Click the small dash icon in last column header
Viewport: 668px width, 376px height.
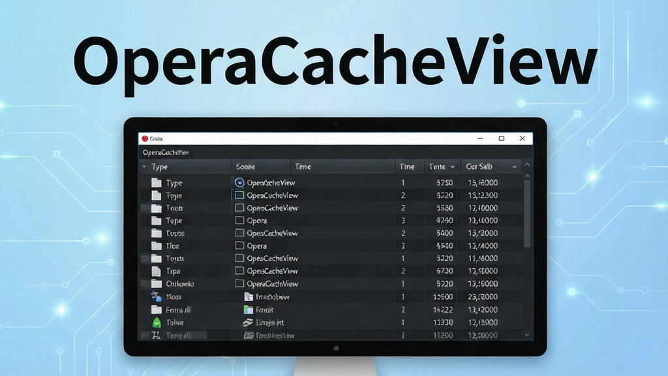coord(514,167)
